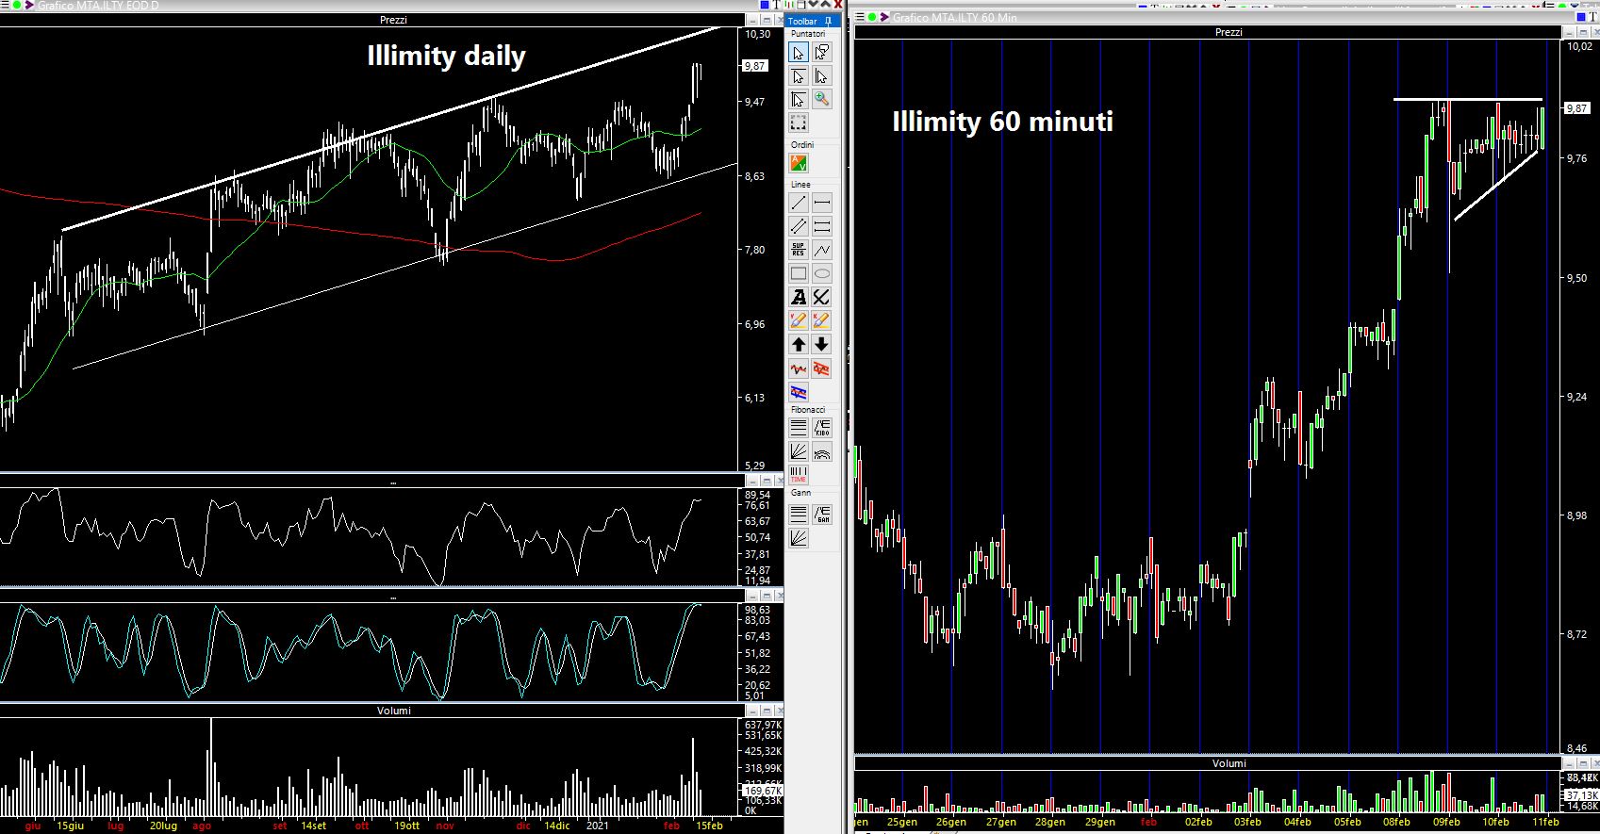Select the Fibonacci fan tool

pyautogui.click(x=799, y=451)
